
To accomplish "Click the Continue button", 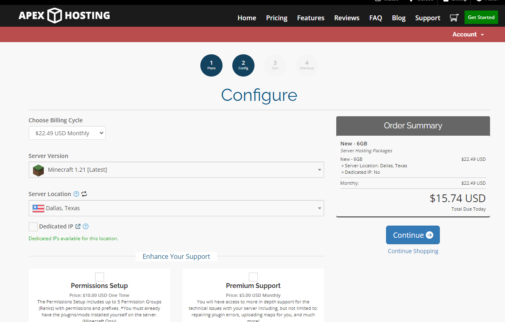I will [413, 235].
